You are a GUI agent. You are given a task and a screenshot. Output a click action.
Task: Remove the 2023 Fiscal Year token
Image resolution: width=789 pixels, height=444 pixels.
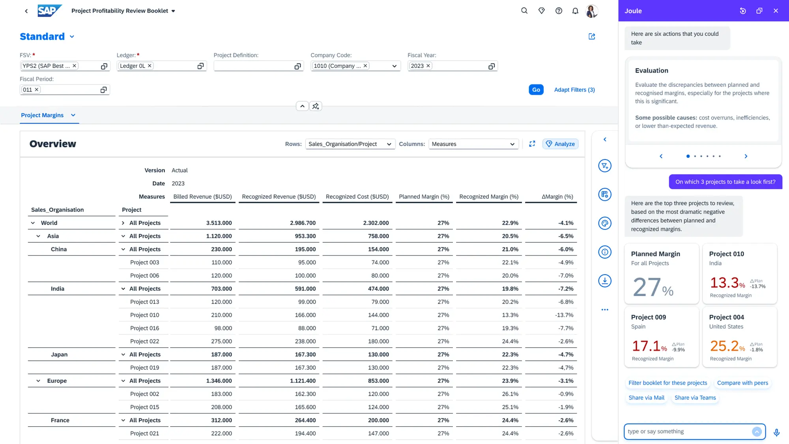pyautogui.click(x=428, y=66)
